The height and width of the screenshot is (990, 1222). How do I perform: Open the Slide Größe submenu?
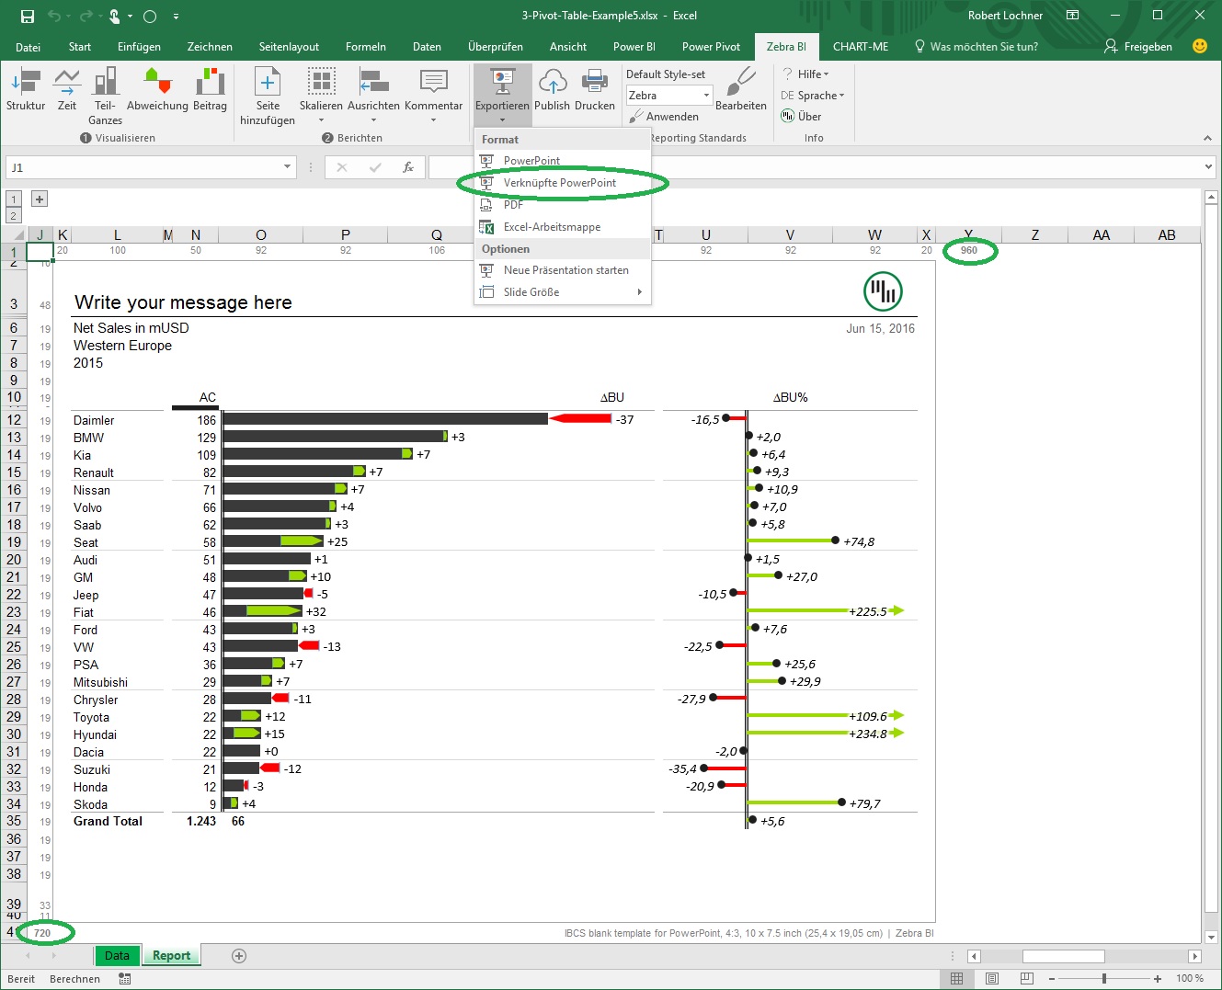(562, 292)
